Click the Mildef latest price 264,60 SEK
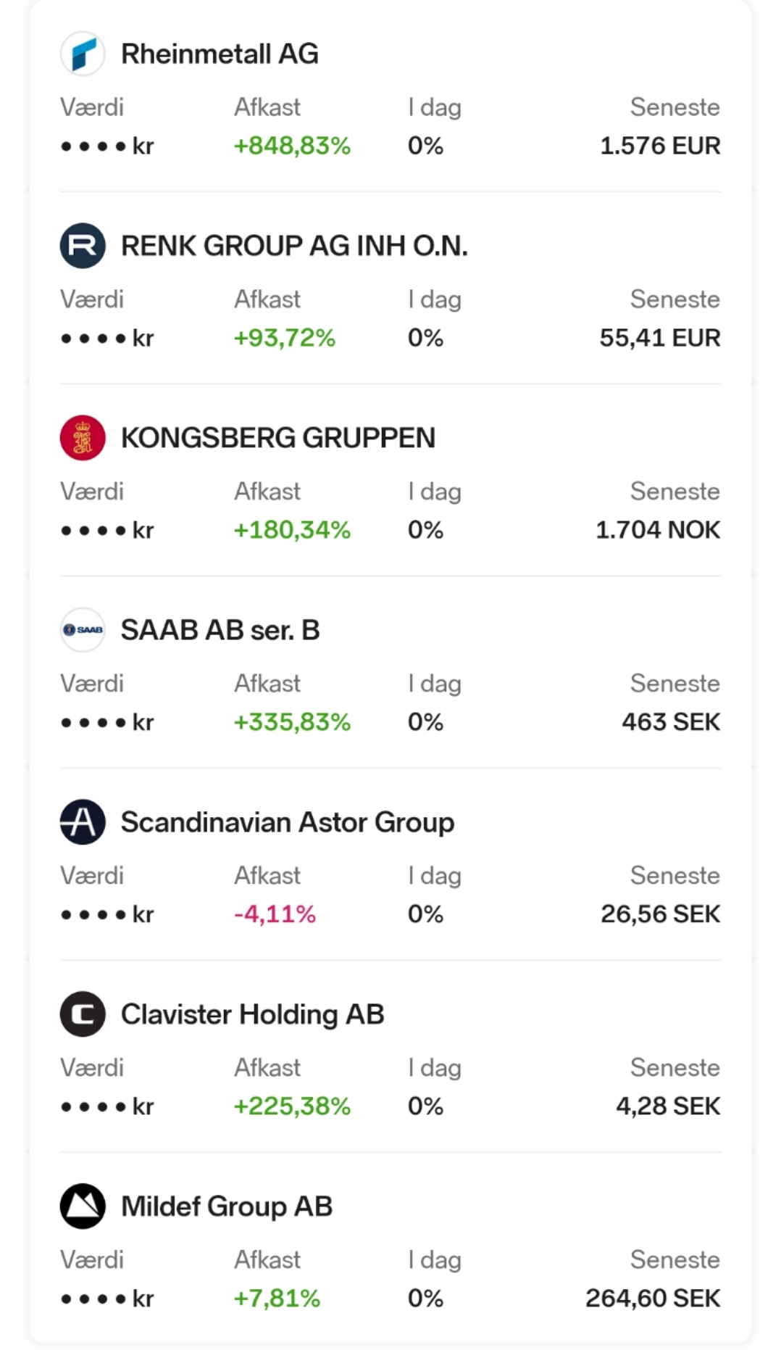781x1350 pixels. (653, 1299)
